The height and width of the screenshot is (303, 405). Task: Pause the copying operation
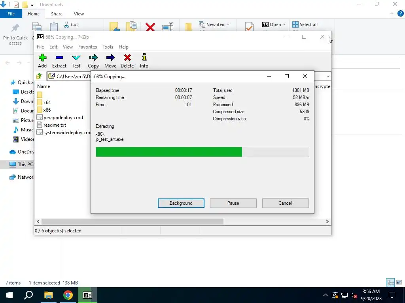(233, 203)
